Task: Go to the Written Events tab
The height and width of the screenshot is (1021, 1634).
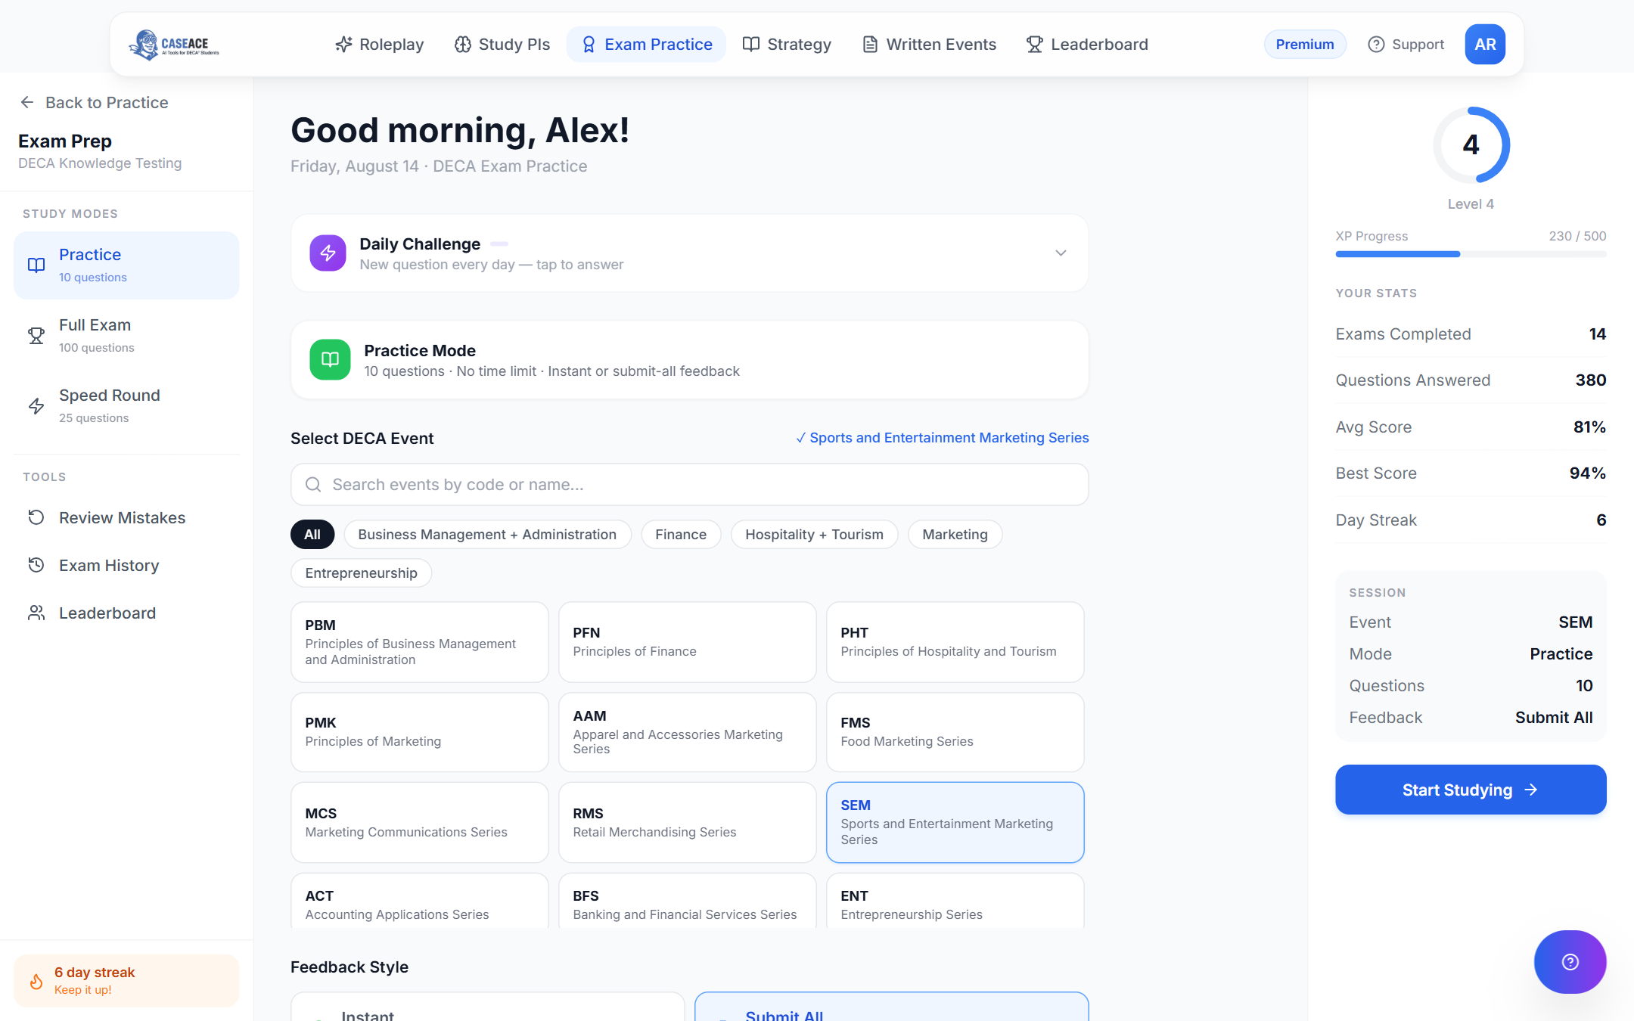Action: [930, 45]
